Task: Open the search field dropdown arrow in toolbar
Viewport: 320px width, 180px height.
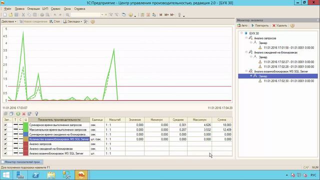Action: pos(102,15)
